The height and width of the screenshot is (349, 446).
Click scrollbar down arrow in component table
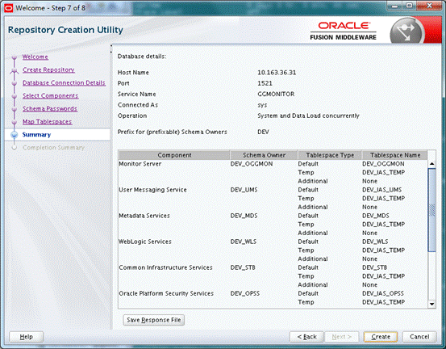[x=431, y=304]
